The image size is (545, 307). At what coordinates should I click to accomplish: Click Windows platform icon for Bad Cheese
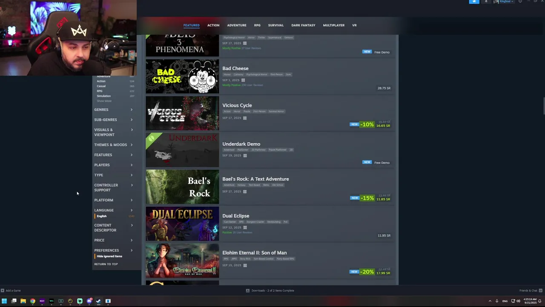pos(243,80)
